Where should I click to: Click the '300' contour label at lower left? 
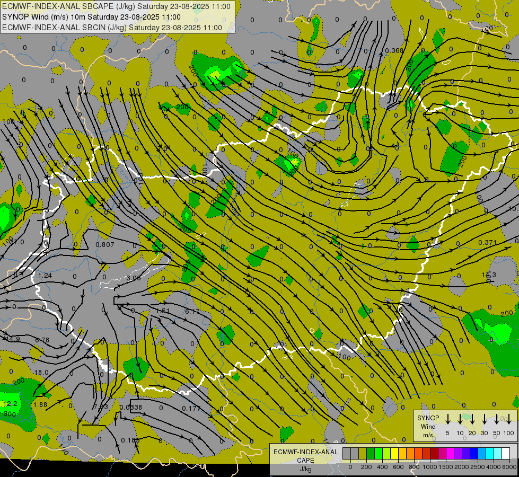click(x=10, y=414)
